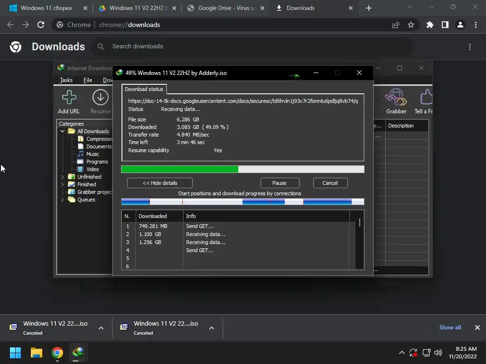Expand the Finished tree node
This screenshot has height=364, width=486.
62,184
